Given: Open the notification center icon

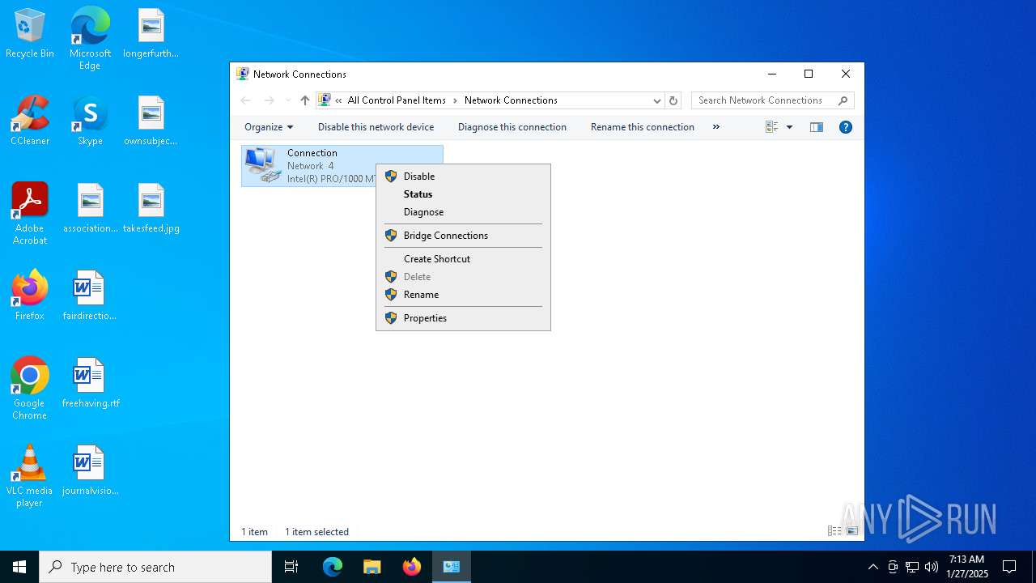Looking at the screenshot, I should (1009, 567).
